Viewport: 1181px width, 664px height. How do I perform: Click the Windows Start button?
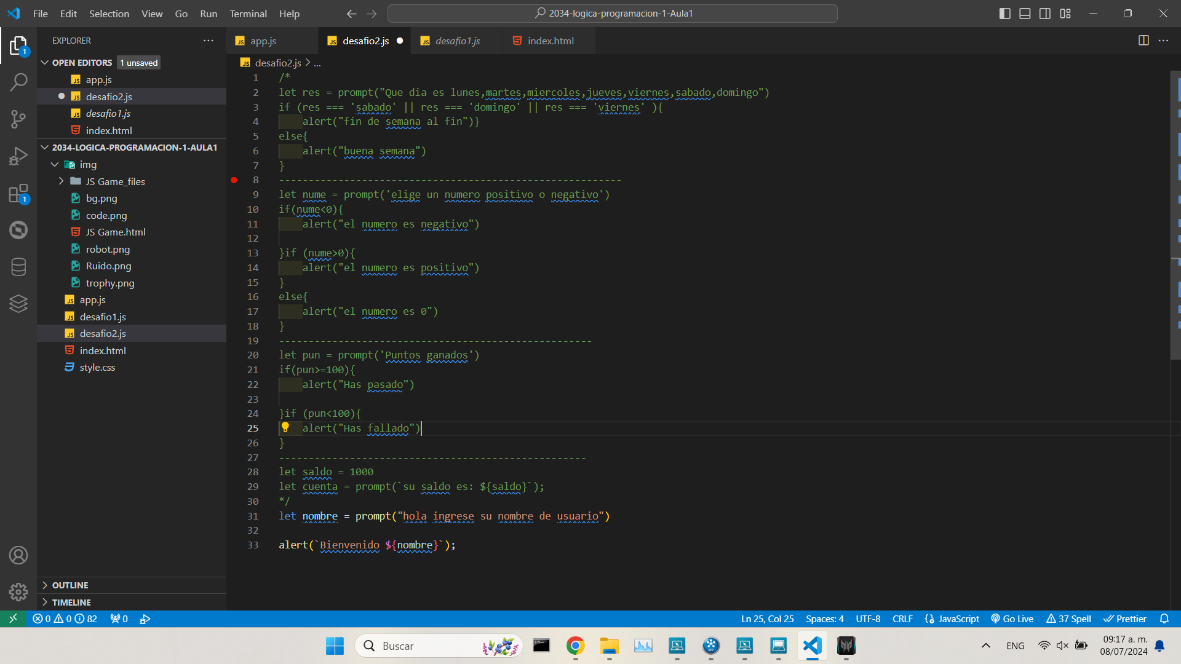tap(335, 646)
